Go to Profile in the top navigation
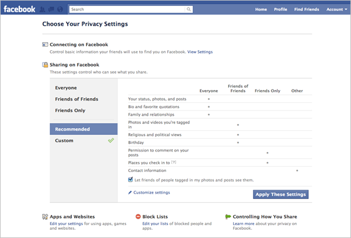The image size is (351, 238). coord(280,9)
